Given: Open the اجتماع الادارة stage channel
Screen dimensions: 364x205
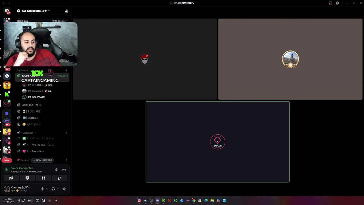Looking at the screenshot, I should pyautogui.click(x=42, y=124).
